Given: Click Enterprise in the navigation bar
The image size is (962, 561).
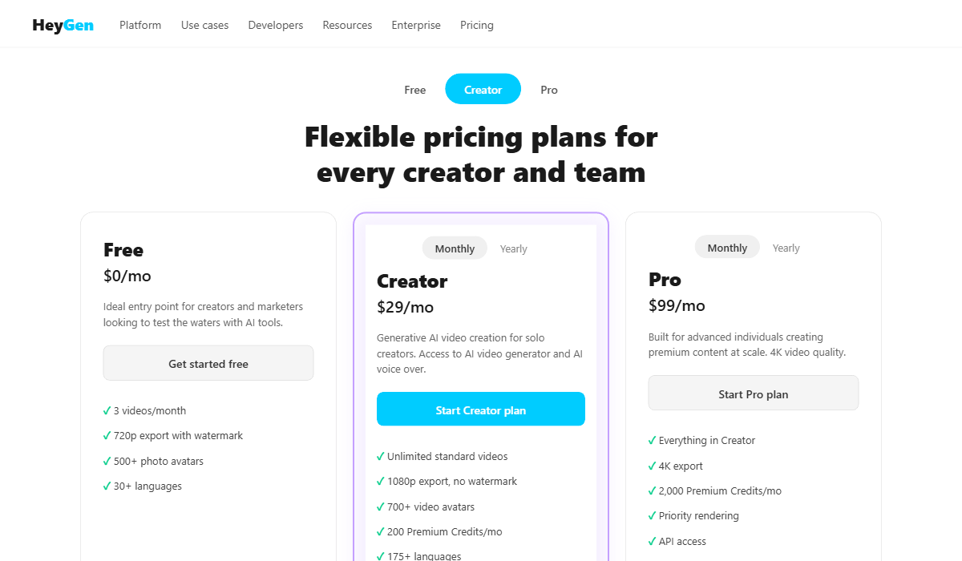Looking at the screenshot, I should point(415,25).
